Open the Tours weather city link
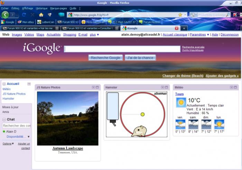The height and width of the screenshot is (170, 242). (179, 94)
